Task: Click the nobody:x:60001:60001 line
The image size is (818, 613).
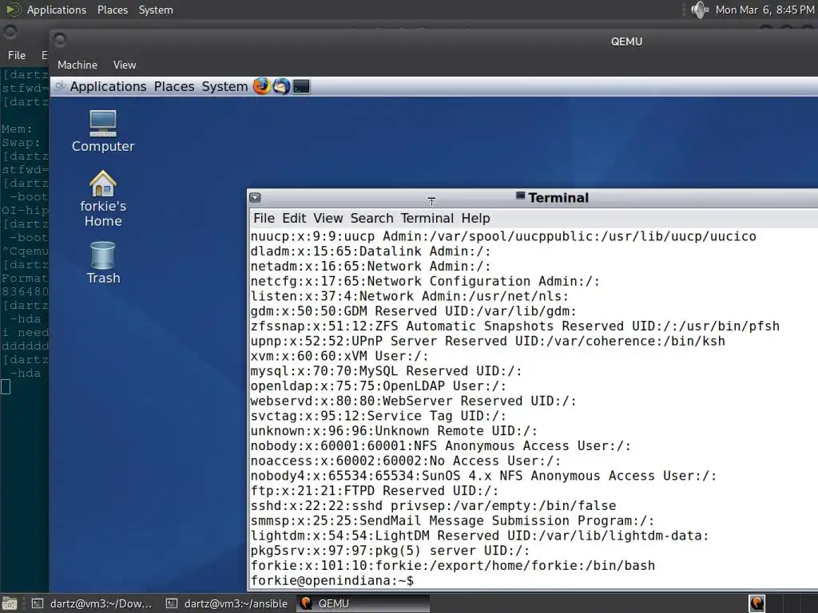Action: [x=441, y=446]
